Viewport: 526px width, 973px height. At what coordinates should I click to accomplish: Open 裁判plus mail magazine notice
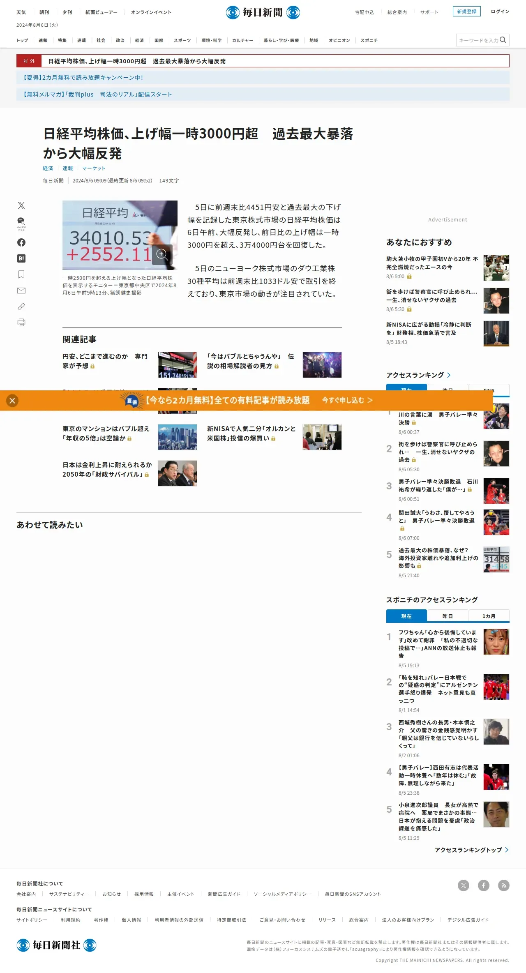(x=263, y=95)
